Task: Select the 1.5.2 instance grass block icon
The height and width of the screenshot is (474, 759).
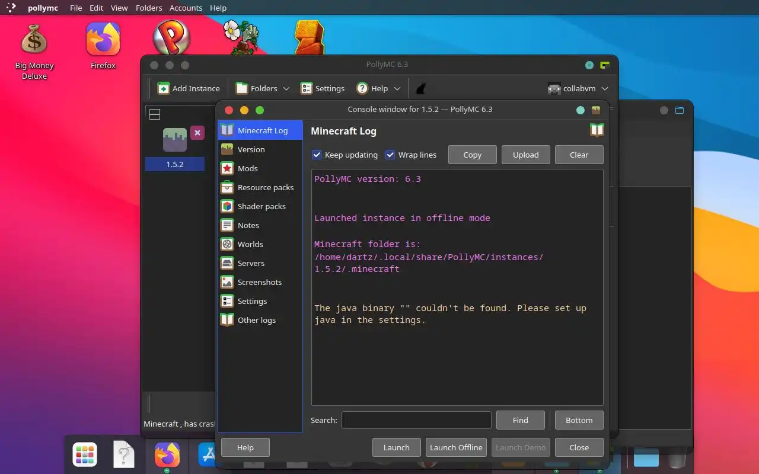Action: pos(175,140)
